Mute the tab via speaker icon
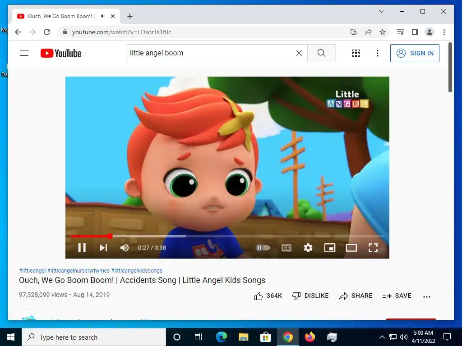 click(103, 16)
